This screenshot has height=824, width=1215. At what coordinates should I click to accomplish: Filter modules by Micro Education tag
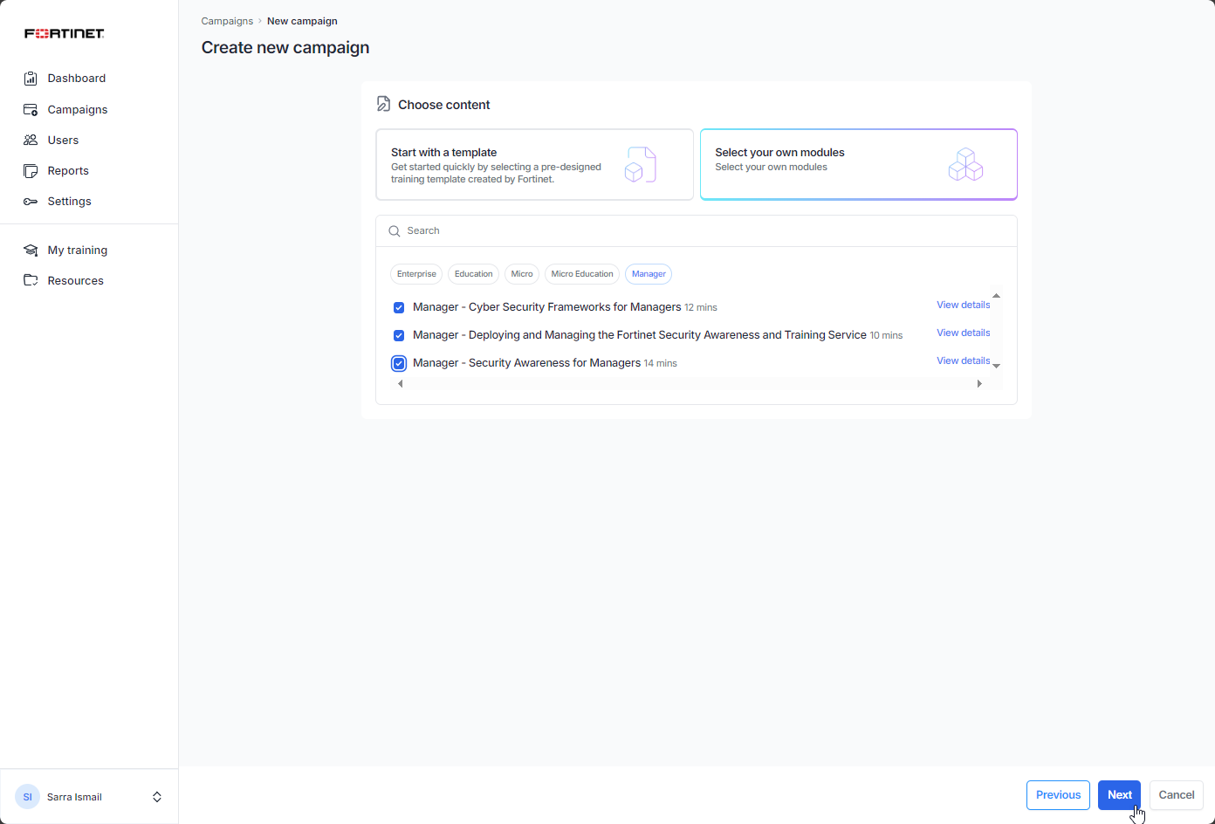click(x=582, y=274)
